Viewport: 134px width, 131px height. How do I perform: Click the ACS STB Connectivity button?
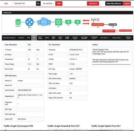125,31
